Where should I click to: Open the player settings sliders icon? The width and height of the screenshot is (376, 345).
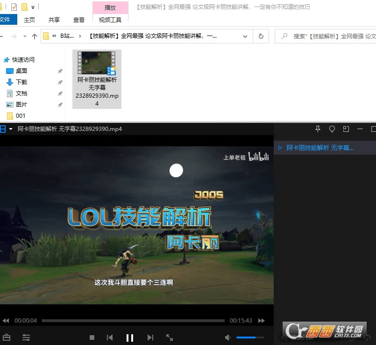26,338
